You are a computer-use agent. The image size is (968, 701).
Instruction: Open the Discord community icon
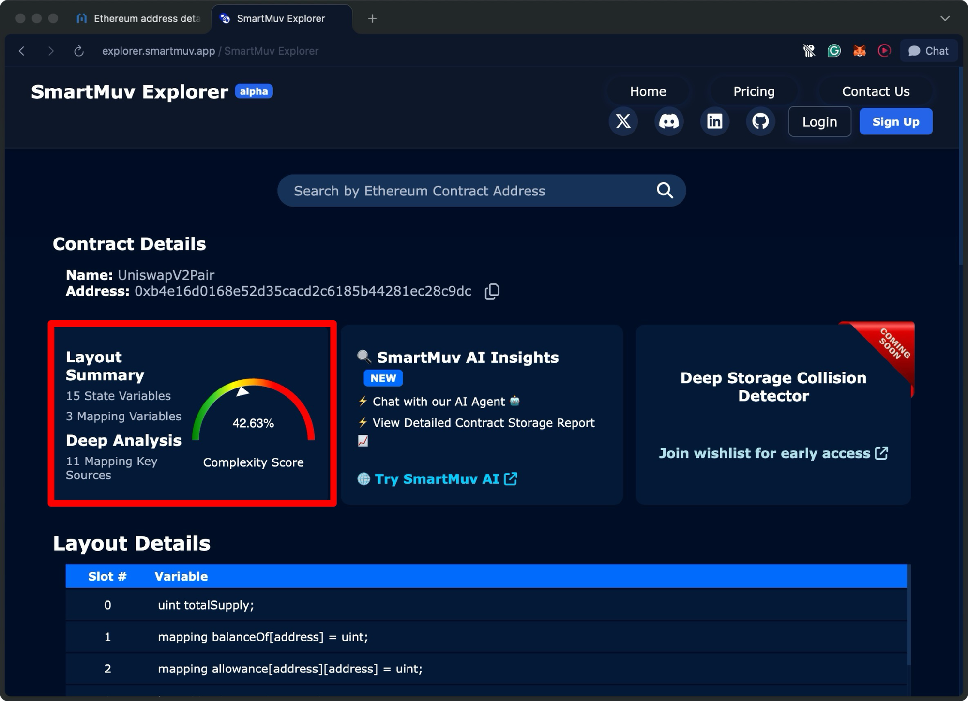pyautogui.click(x=669, y=121)
